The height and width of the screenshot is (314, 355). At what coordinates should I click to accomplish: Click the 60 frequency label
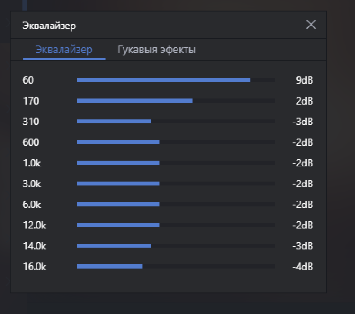[x=28, y=80]
